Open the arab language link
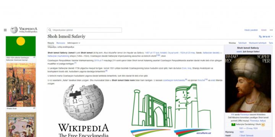Viewport: 275px width, 137px height. [x=213, y=80]
